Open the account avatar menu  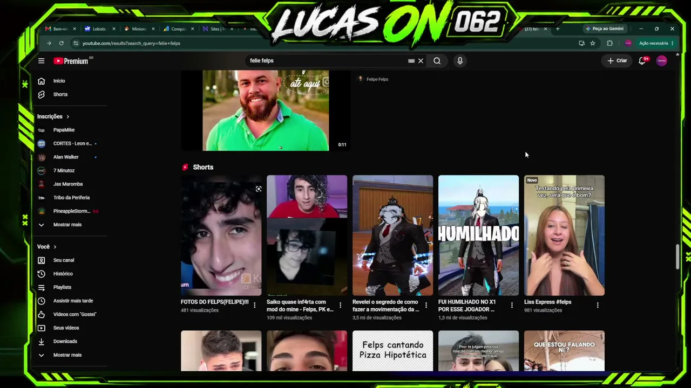(x=661, y=61)
